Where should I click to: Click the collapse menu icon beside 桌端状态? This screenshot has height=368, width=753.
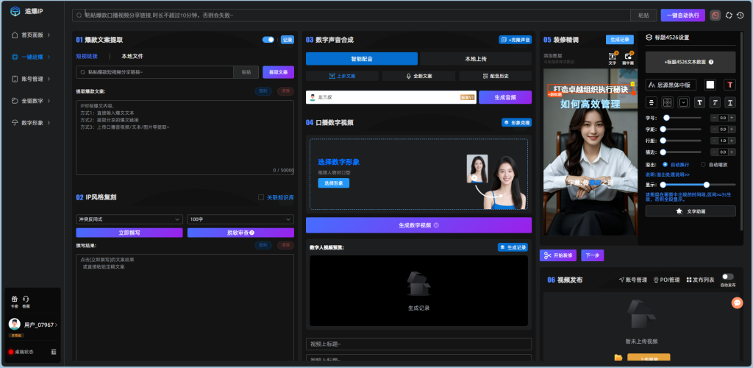53,352
